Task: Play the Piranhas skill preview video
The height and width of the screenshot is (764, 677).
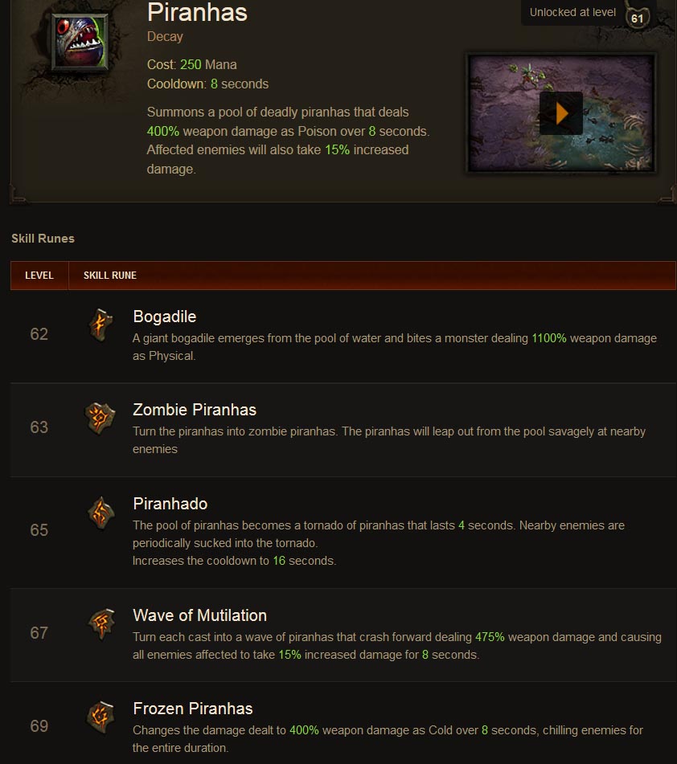Action: [x=561, y=113]
